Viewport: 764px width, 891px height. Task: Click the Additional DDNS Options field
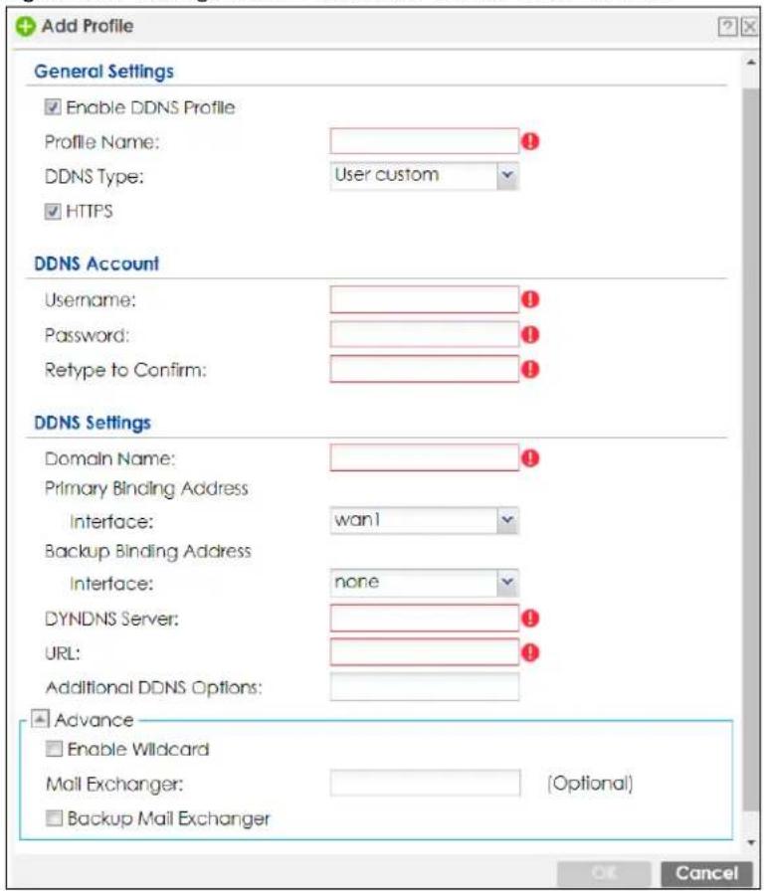point(424,687)
